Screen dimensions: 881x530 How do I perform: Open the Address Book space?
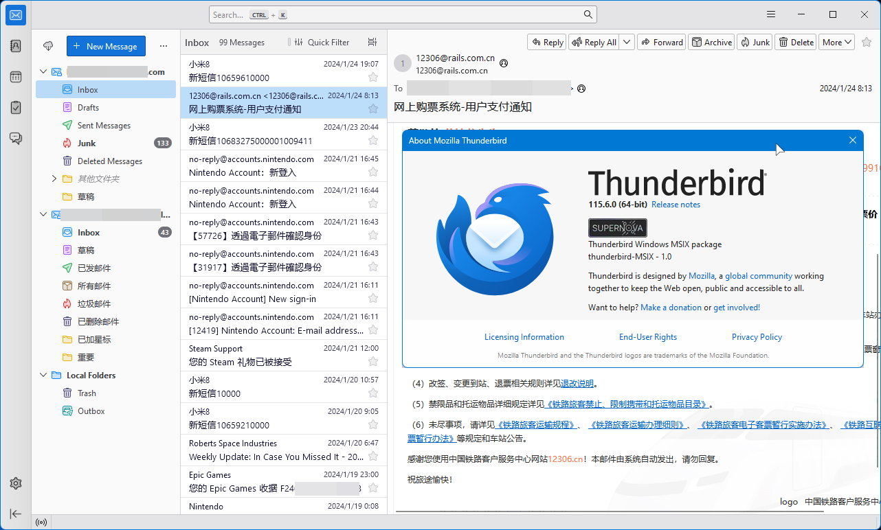coord(16,46)
